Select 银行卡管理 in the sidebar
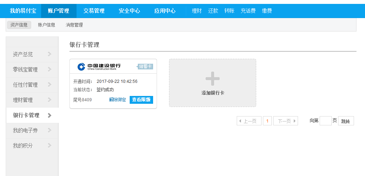365x176 pixels. point(32,115)
